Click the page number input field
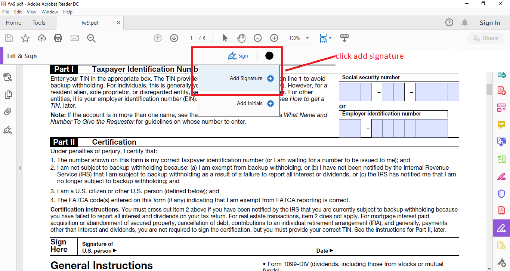The image size is (510, 271). pos(191,38)
